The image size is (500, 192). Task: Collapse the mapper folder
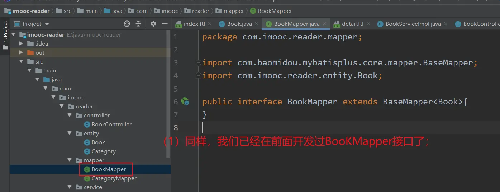(x=70, y=160)
